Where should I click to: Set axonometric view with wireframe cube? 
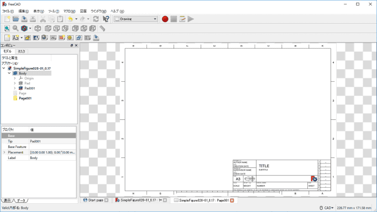click(x=38, y=28)
